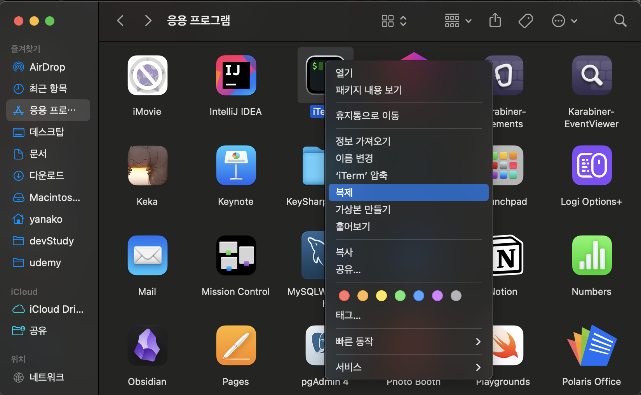Open 최근 항목 in the sidebar
The width and height of the screenshot is (641, 395).
[x=48, y=88]
